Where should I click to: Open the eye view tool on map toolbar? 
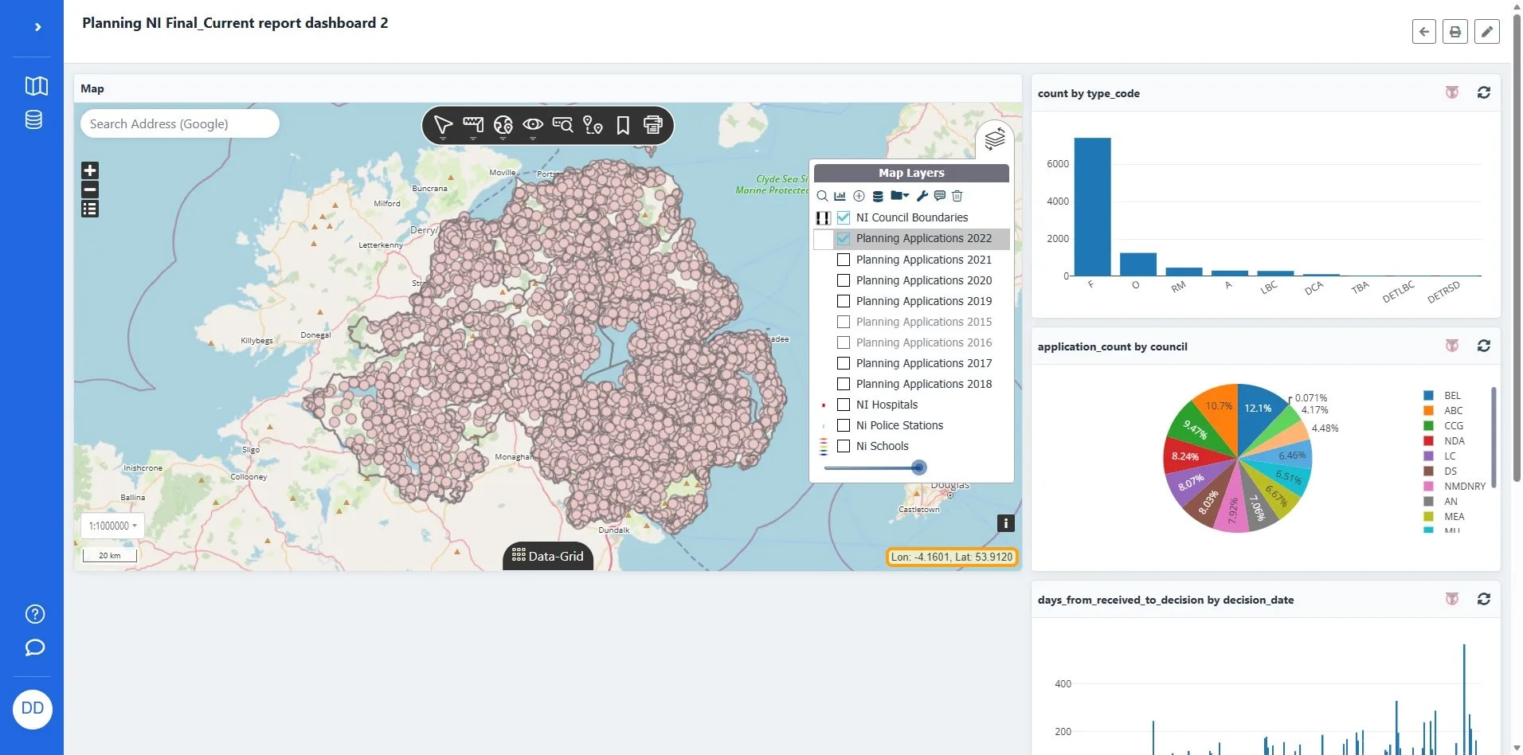[533, 125]
